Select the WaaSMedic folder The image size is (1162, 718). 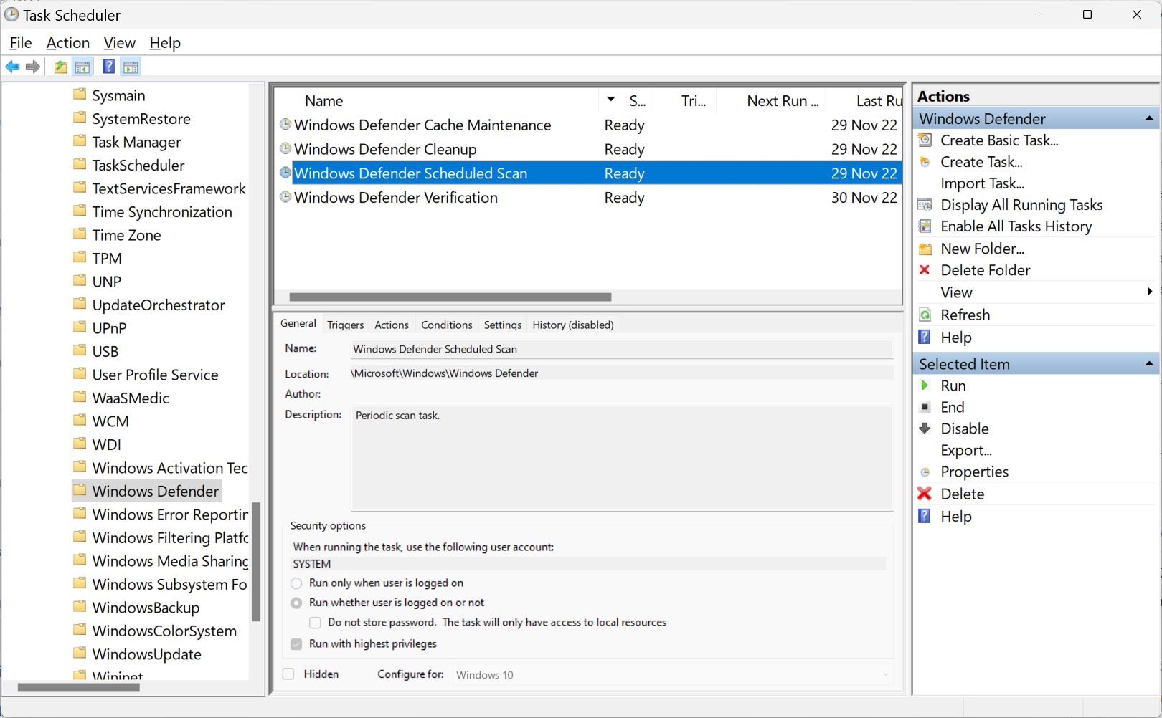(131, 398)
